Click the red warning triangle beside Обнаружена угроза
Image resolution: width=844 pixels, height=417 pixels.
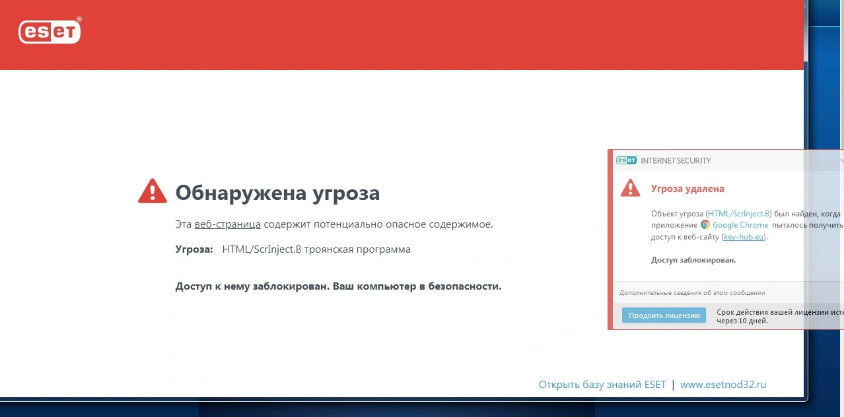point(153,191)
